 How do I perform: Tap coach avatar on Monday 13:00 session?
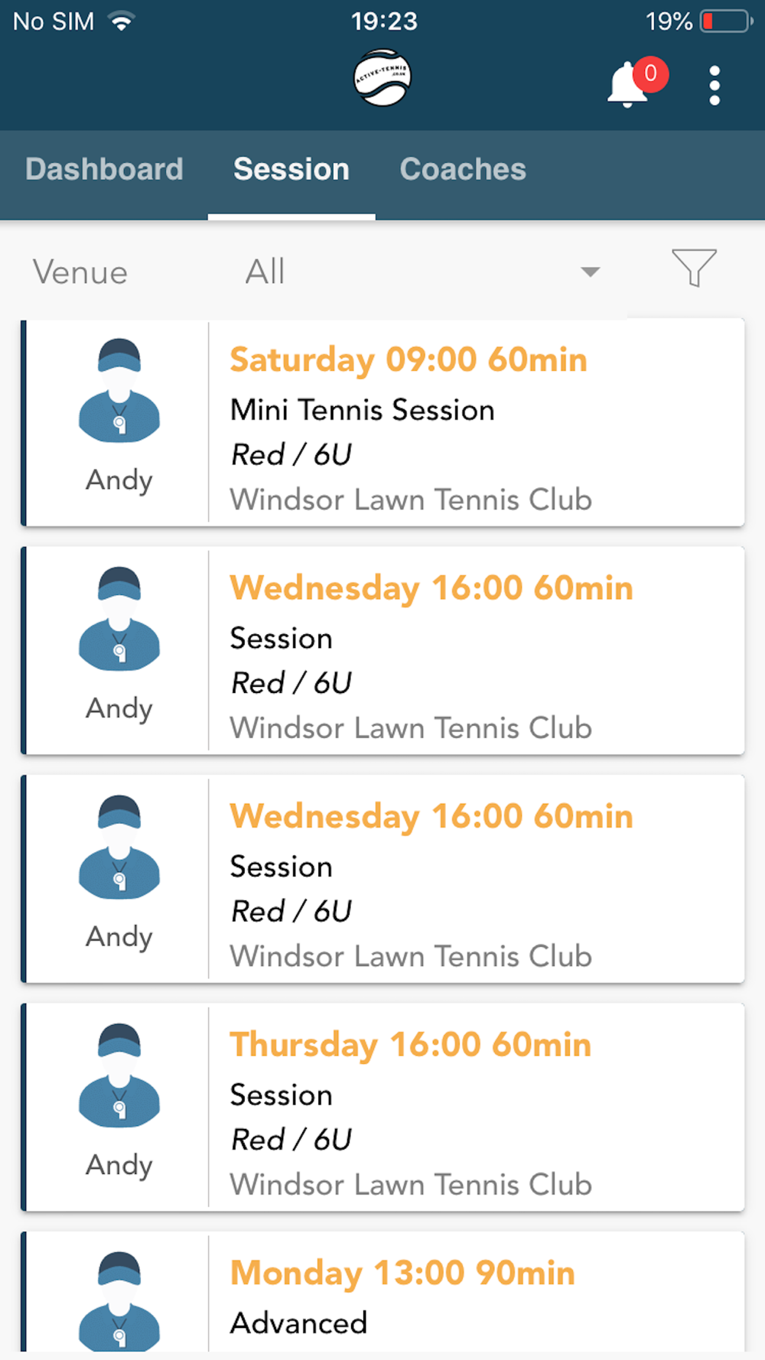[119, 1300]
